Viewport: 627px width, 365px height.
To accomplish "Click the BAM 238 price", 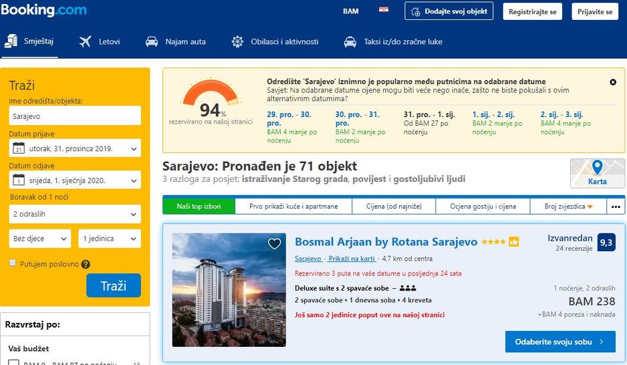I will [592, 301].
